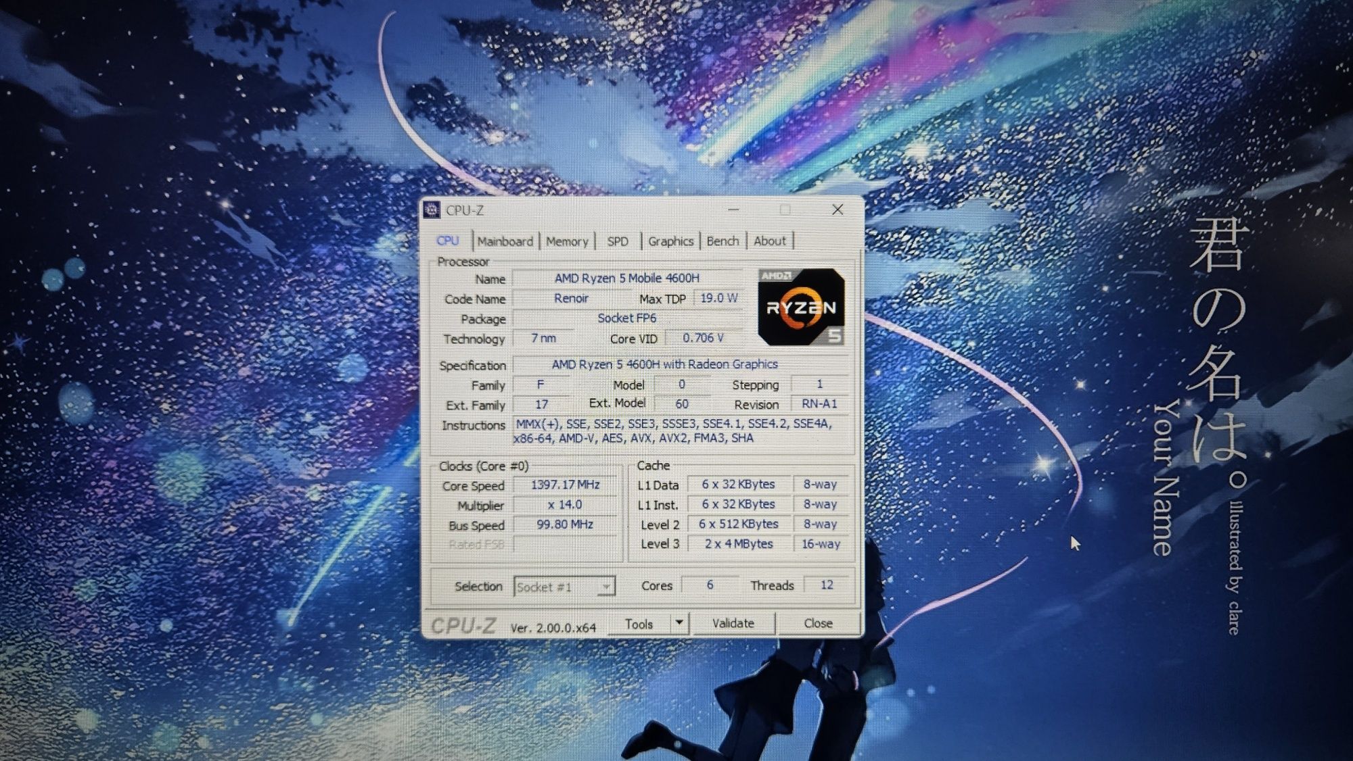Screen dimensions: 1353x761
Task: Open the Tools dropdown arrow
Action: [679, 623]
